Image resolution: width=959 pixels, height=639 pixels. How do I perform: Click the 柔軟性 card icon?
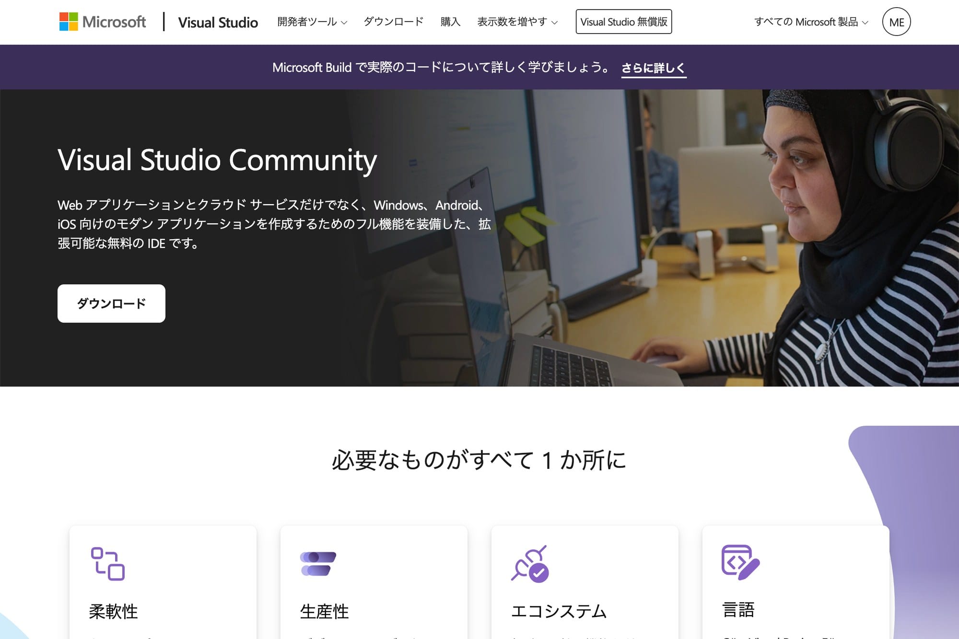point(108,564)
